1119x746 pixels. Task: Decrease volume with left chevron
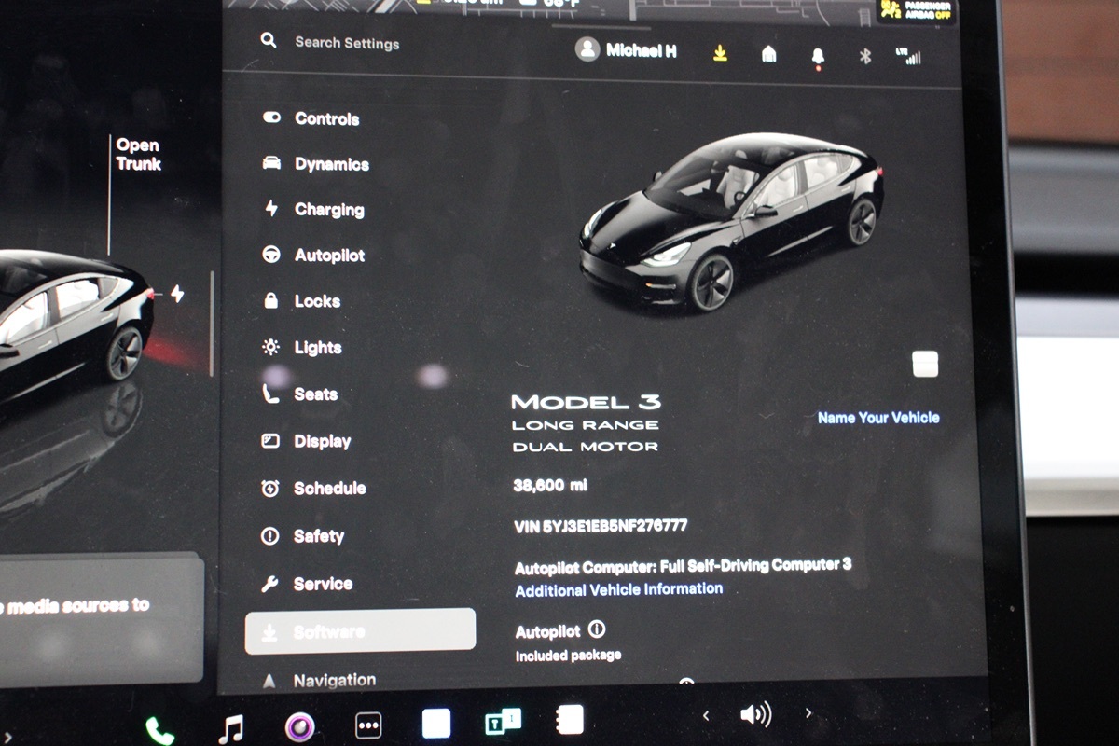coord(706,715)
